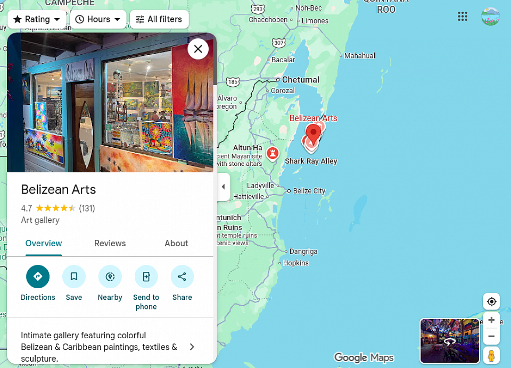
Task: Open the Google apps grid icon
Action: coord(463,16)
